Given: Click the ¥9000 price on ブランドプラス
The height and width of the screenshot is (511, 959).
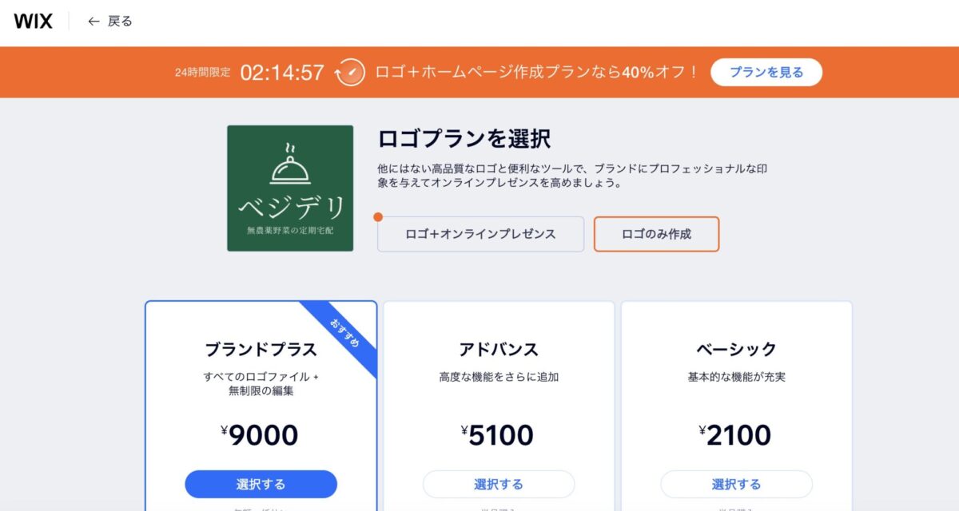Looking at the screenshot, I should point(260,435).
